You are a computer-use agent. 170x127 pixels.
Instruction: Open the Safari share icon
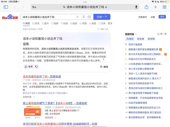146,7
